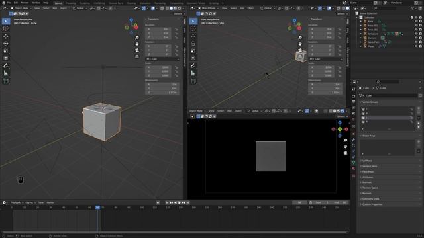Activate the Select Box tool in left viewport

(x=6, y=21)
